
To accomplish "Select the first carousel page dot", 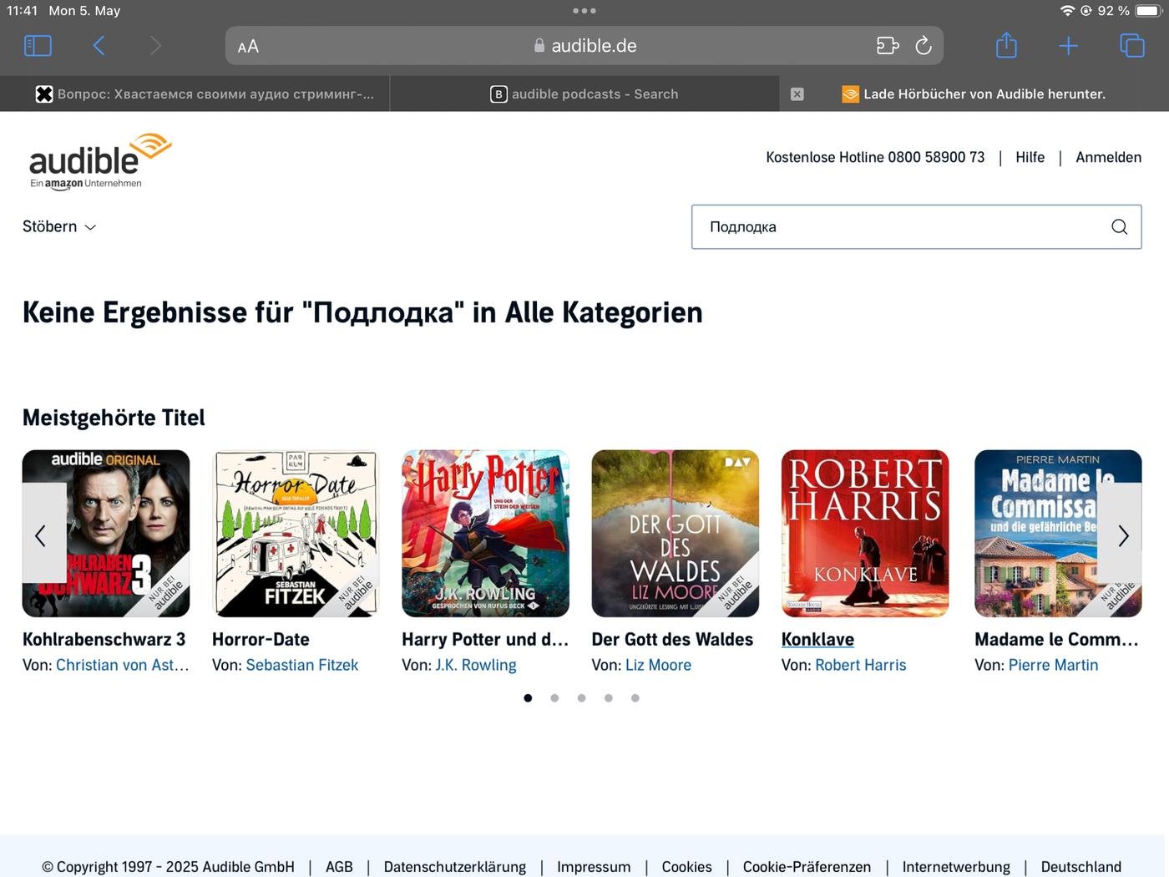I will pos(528,698).
